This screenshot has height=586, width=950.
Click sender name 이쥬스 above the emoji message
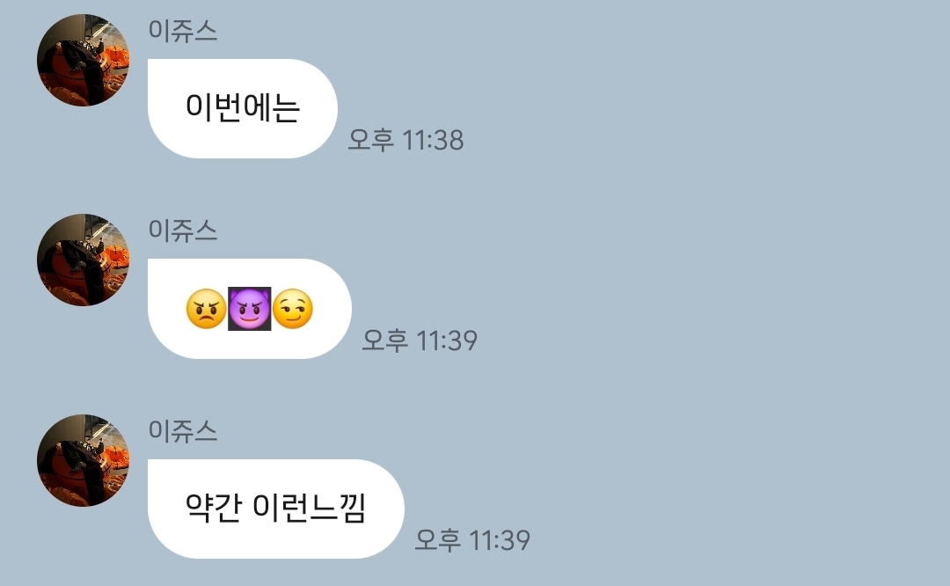click(183, 231)
